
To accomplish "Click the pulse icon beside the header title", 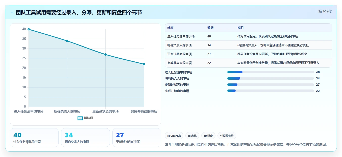I will pyautogui.click(x=12, y=13).
